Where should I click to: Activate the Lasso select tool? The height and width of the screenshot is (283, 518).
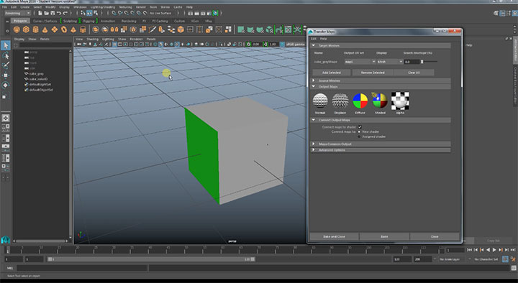(x=6, y=55)
